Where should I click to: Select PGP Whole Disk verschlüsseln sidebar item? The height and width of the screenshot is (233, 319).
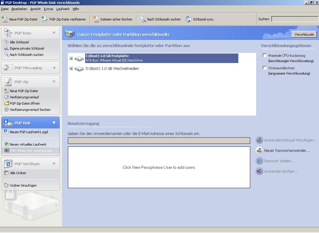pos(31,151)
